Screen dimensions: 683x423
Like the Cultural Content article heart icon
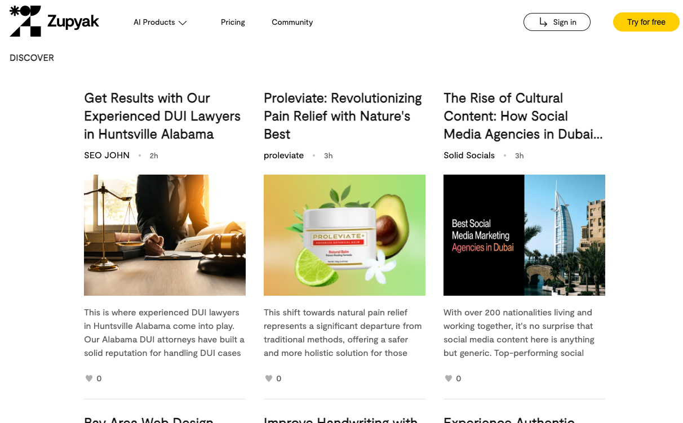coord(448,379)
